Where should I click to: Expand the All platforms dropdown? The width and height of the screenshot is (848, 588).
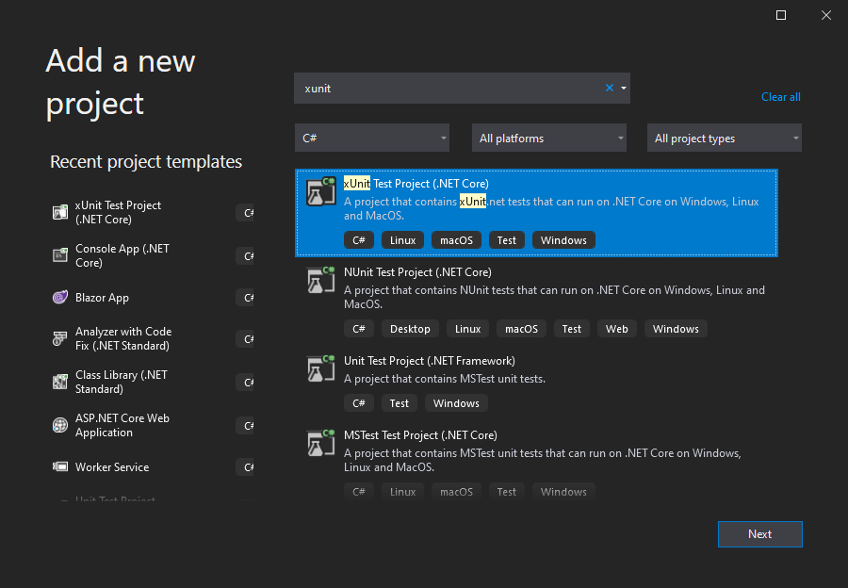(548, 139)
